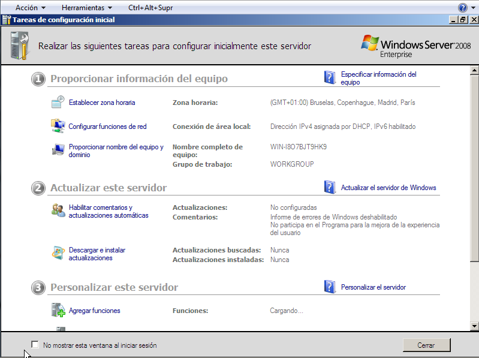Open the Acción menu
The width and height of the screenshot is (479, 358).
pyautogui.click(x=30, y=8)
